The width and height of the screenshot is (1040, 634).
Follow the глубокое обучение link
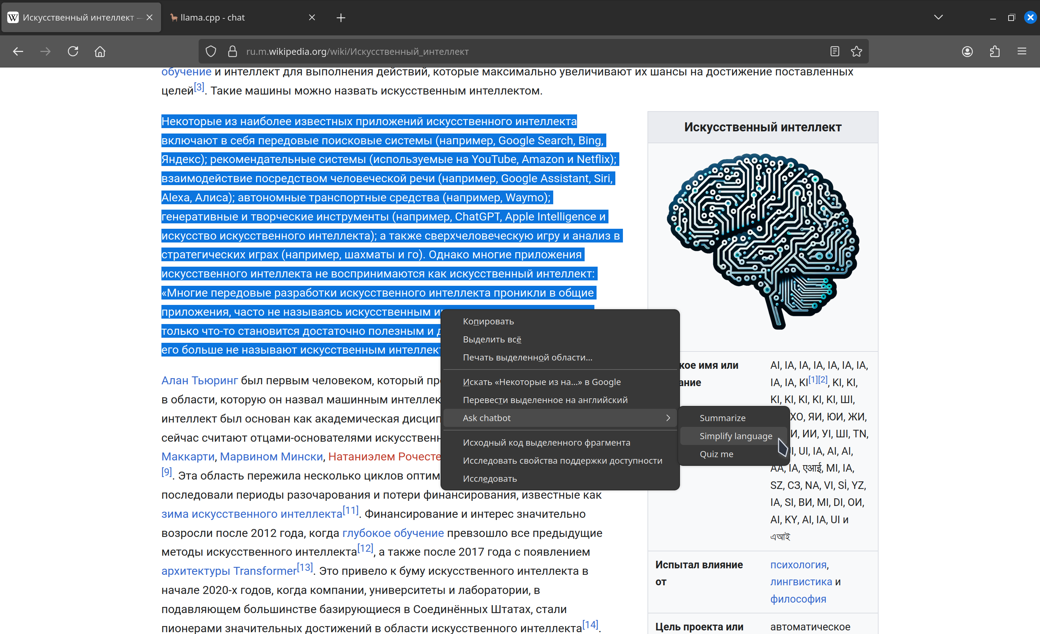(x=393, y=533)
